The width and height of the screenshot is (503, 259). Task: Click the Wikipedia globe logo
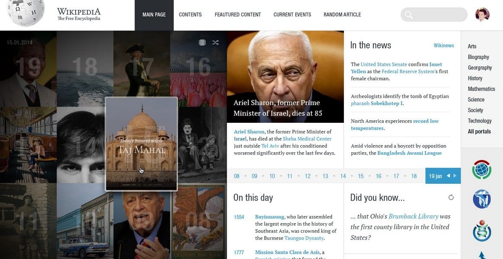[x=26, y=12]
